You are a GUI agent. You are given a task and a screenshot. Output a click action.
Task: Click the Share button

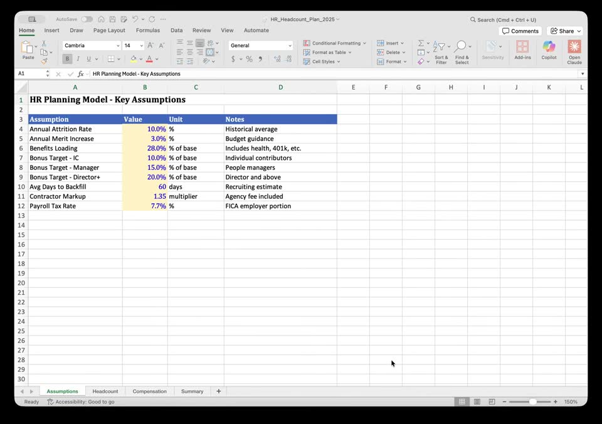(565, 31)
